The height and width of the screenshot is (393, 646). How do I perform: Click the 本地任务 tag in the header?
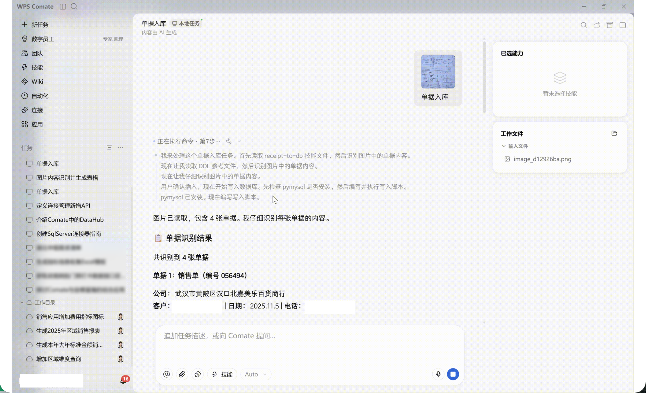pyautogui.click(x=186, y=23)
